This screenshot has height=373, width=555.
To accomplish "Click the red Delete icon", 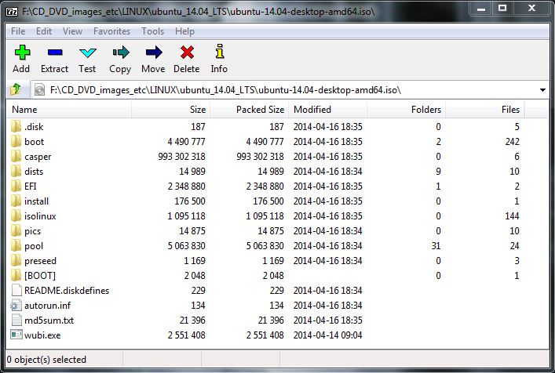I will pyautogui.click(x=187, y=53).
